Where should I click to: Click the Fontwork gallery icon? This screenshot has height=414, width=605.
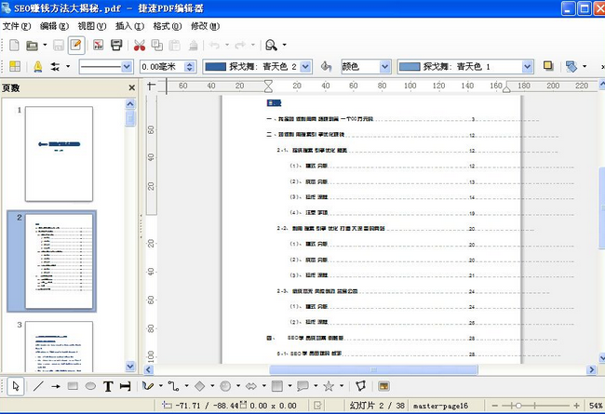(x=383, y=386)
